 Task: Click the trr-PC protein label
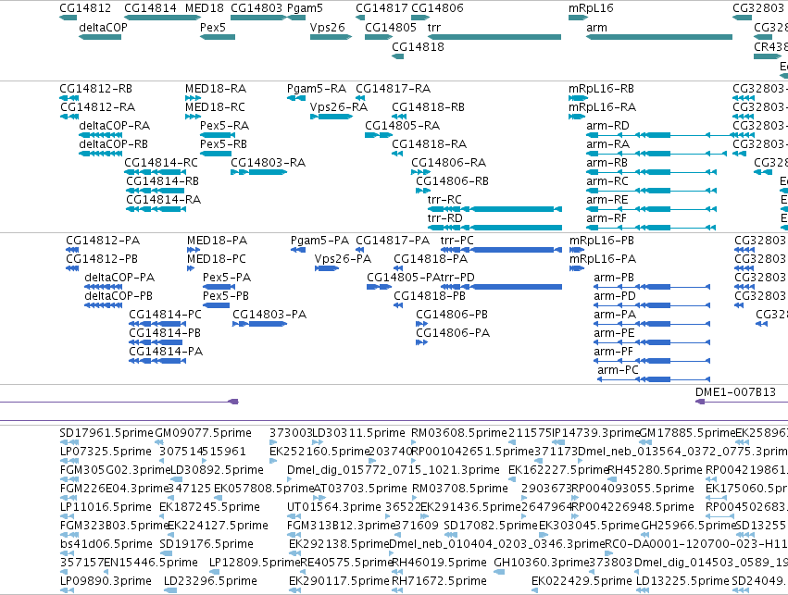coord(457,241)
